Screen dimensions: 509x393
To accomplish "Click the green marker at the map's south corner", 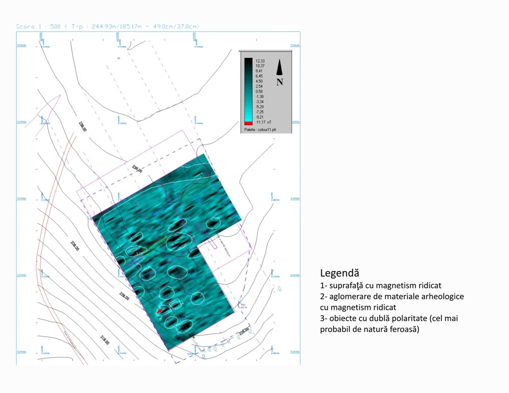I will [x=192, y=336].
